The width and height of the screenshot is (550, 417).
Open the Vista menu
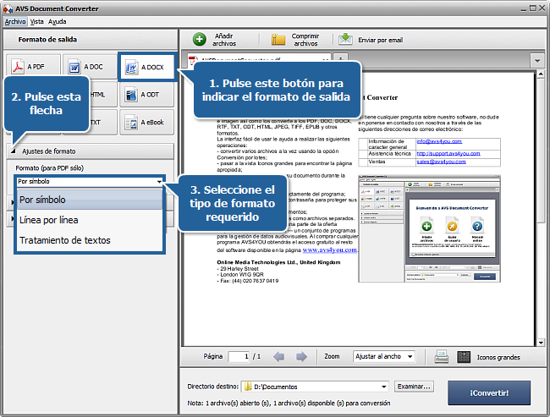coord(37,22)
